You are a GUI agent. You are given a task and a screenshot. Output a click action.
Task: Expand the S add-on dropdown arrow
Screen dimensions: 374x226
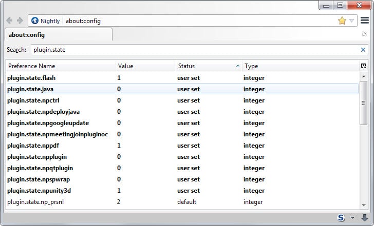352,218
